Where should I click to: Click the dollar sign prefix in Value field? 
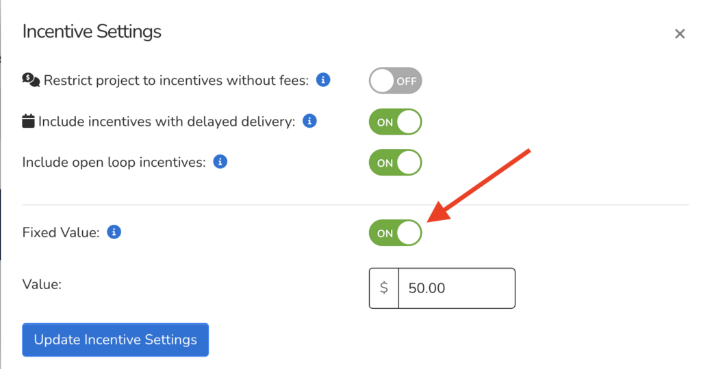(x=384, y=288)
